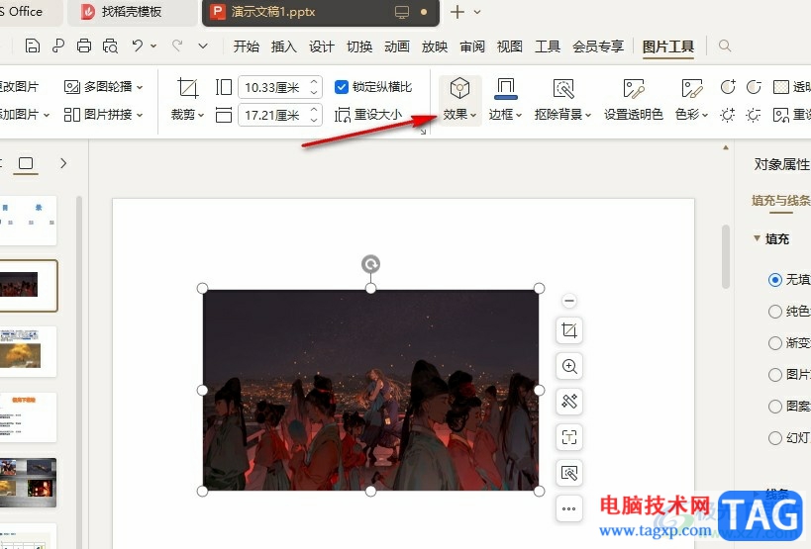Open Print Preview icon
Screen dimensions: 811x549
pyautogui.click(x=110, y=46)
